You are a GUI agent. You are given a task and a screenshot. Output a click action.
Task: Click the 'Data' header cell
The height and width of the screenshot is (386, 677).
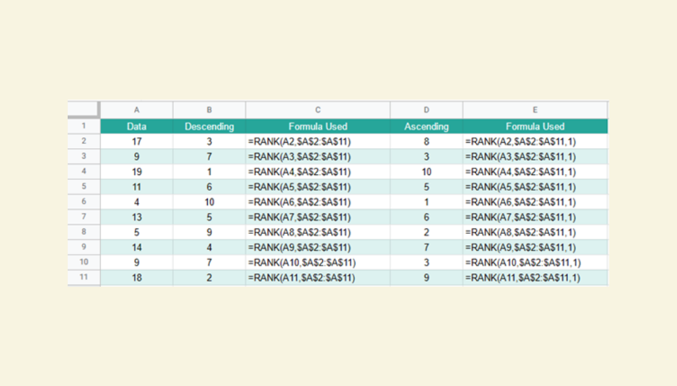(x=137, y=126)
